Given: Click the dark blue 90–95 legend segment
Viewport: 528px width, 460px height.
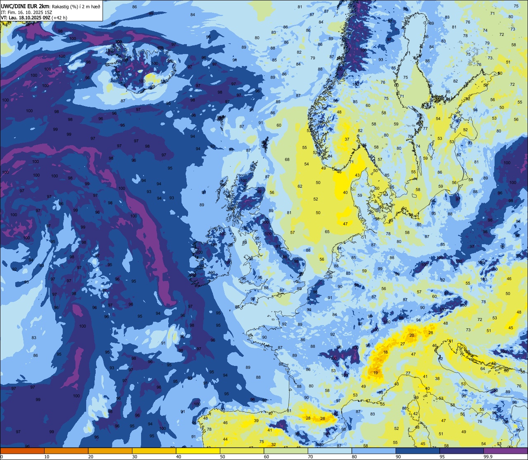Looking at the screenshot, I should tap(417, 451).
